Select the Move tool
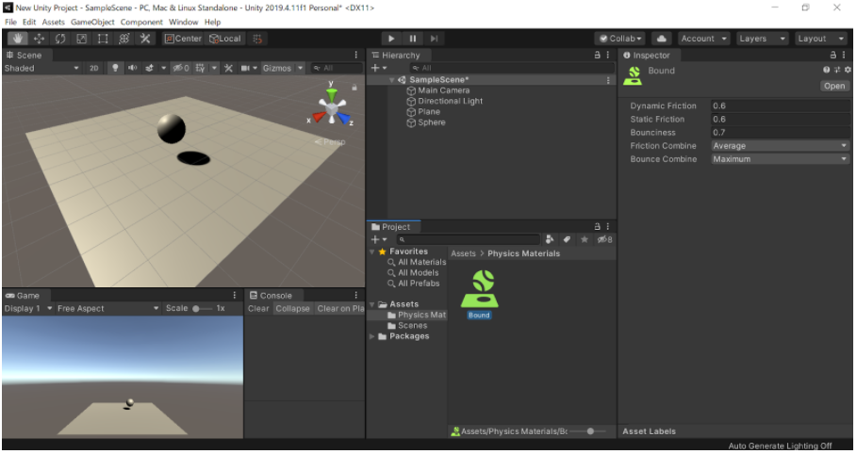The height and width of the screenshot is (454, 857). tap(39, 39)
